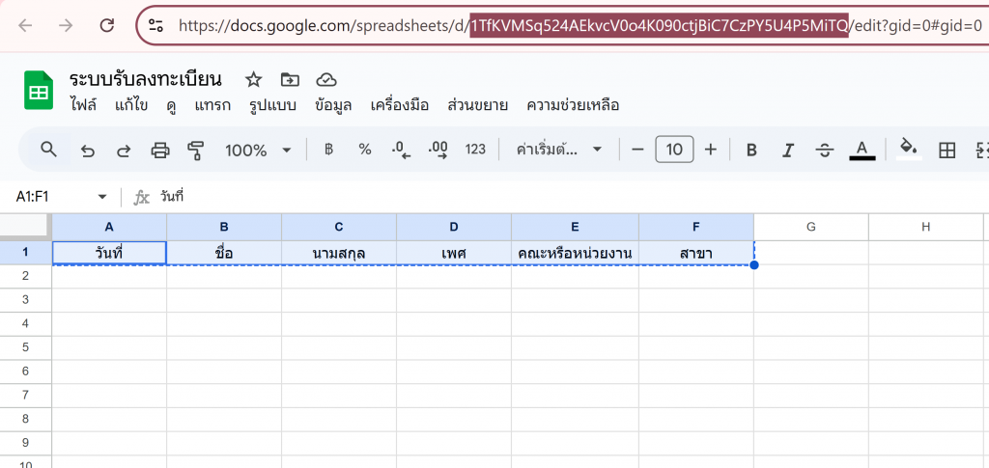
Task: Check cloud save status icon
Action: pyautogui.click(x=326, y=79)
